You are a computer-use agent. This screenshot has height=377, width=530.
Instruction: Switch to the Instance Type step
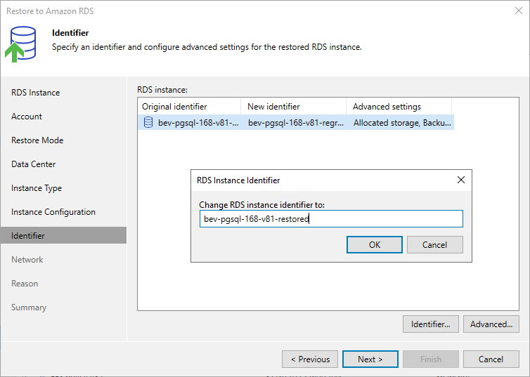coord(37,188)
